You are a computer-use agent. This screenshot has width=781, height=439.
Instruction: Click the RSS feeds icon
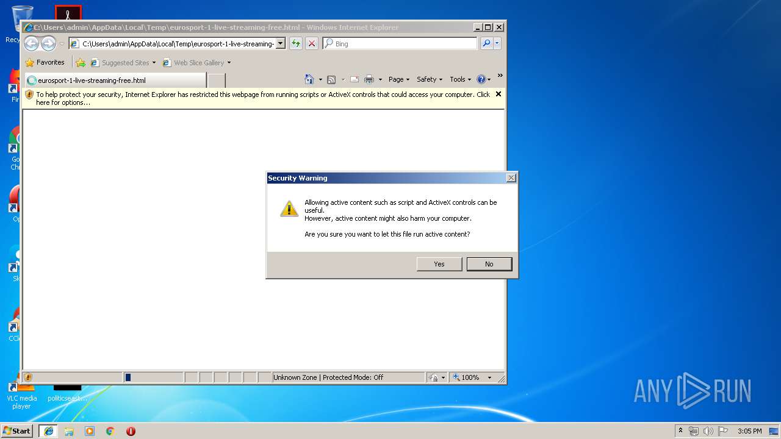(x=331, y=79)
